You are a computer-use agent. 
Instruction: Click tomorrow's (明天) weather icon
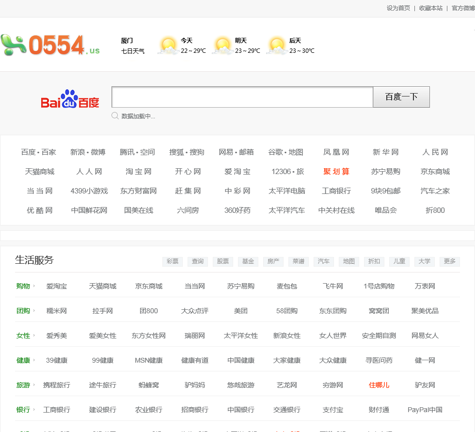tap(222, 46)
